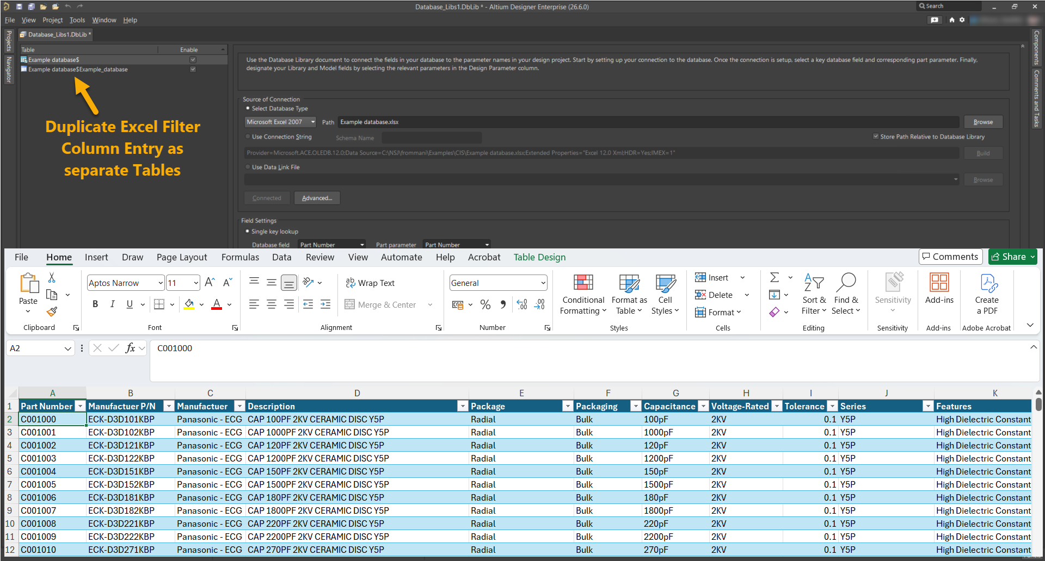Apply Percent Style number format
Image resolution: width=1045 pixels, height=561 pixels.
485,305
